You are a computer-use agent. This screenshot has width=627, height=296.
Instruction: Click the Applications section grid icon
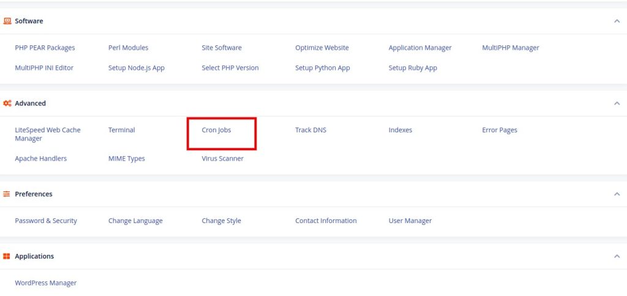click(x=7, y=256)
